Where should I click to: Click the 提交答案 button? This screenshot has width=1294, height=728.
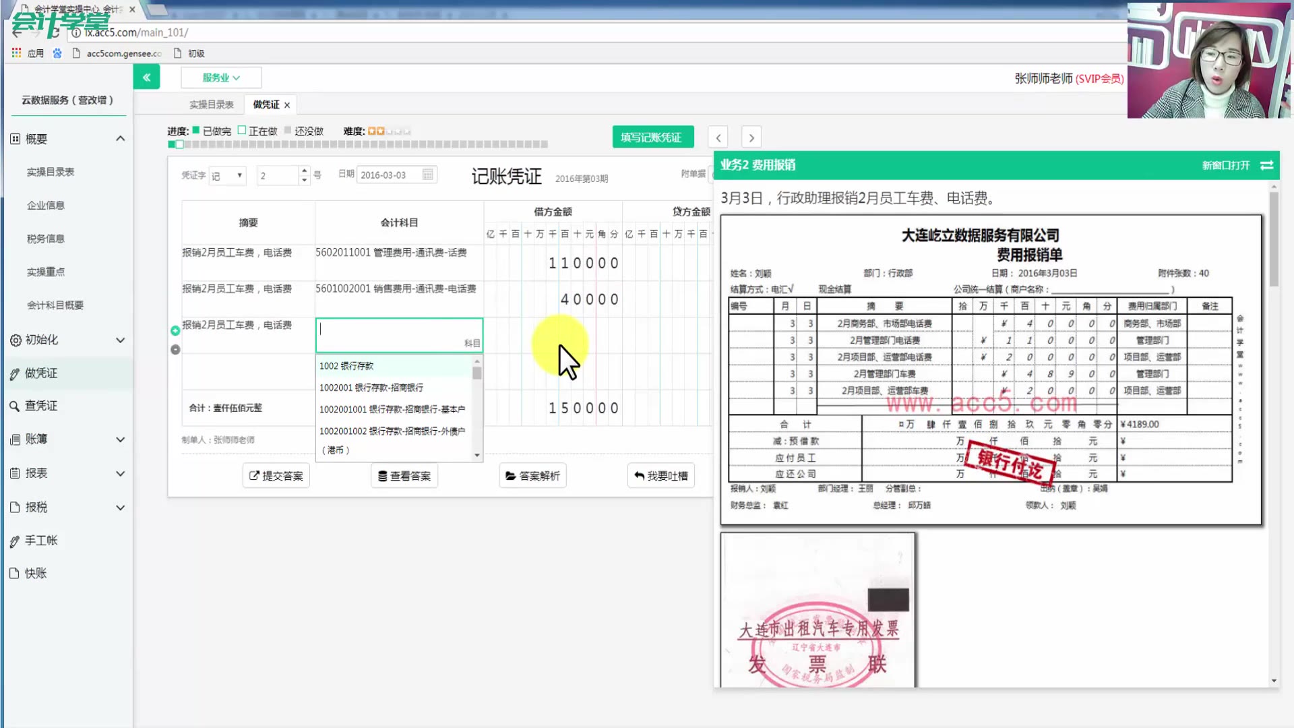(276, 476)
